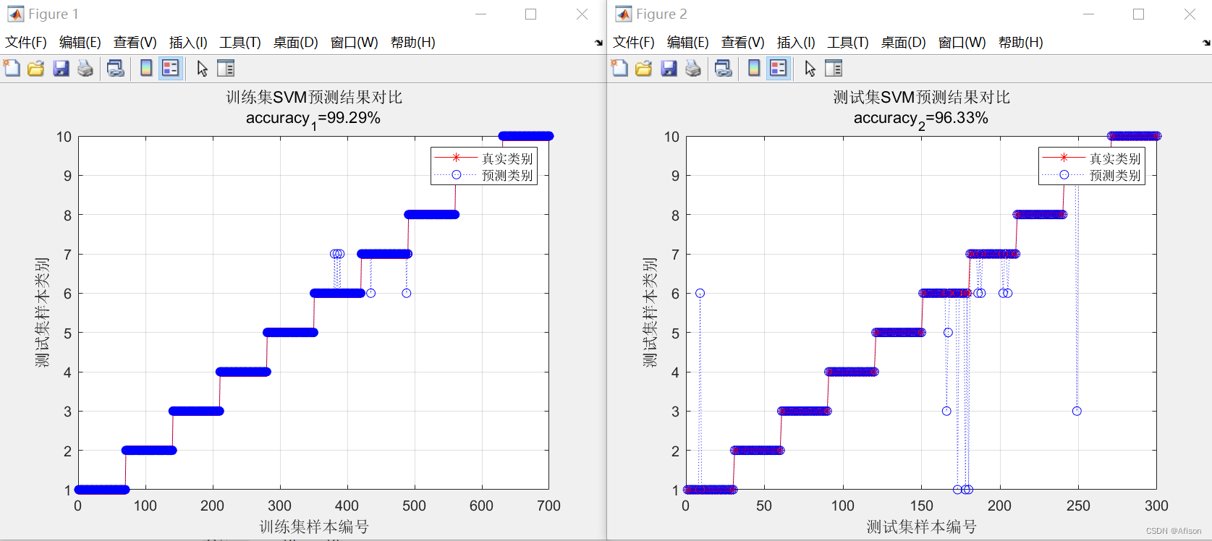
Task: Click x-axis label 训练集样本编号
Action: coord(314,527)
